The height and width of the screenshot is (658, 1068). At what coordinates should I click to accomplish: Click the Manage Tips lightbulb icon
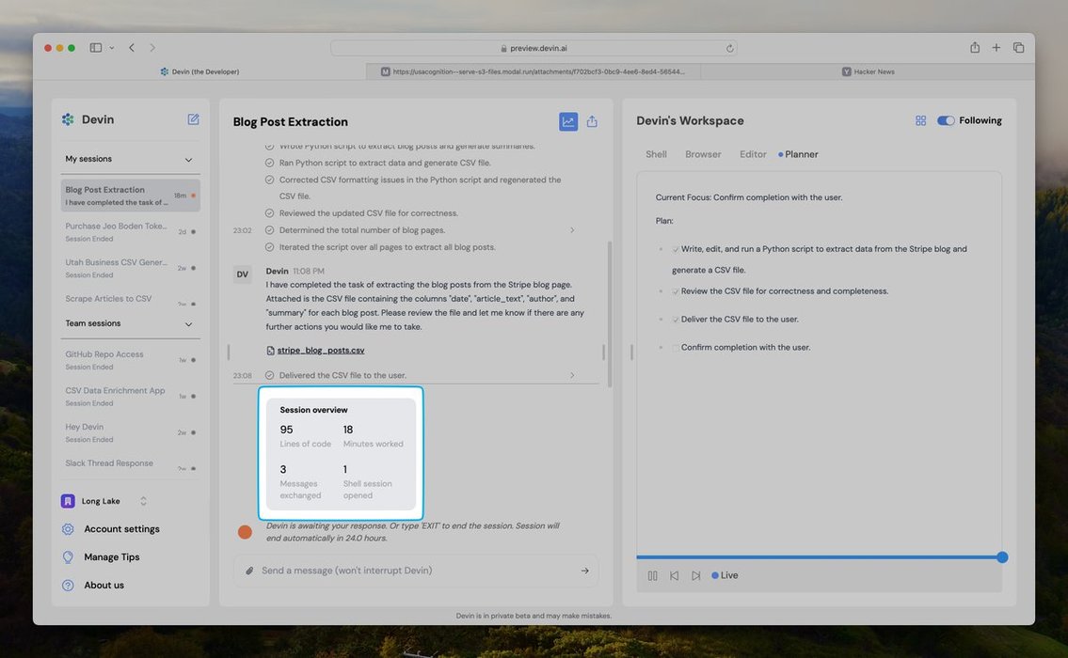click(x=68, y=556)
